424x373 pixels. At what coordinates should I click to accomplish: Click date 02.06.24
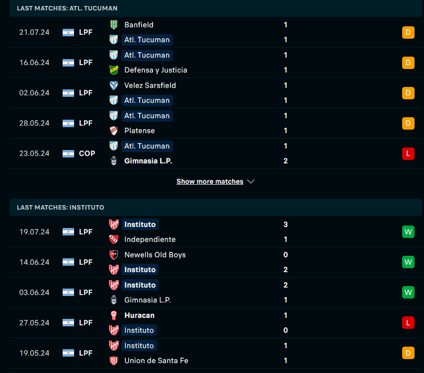click(34, 93)
